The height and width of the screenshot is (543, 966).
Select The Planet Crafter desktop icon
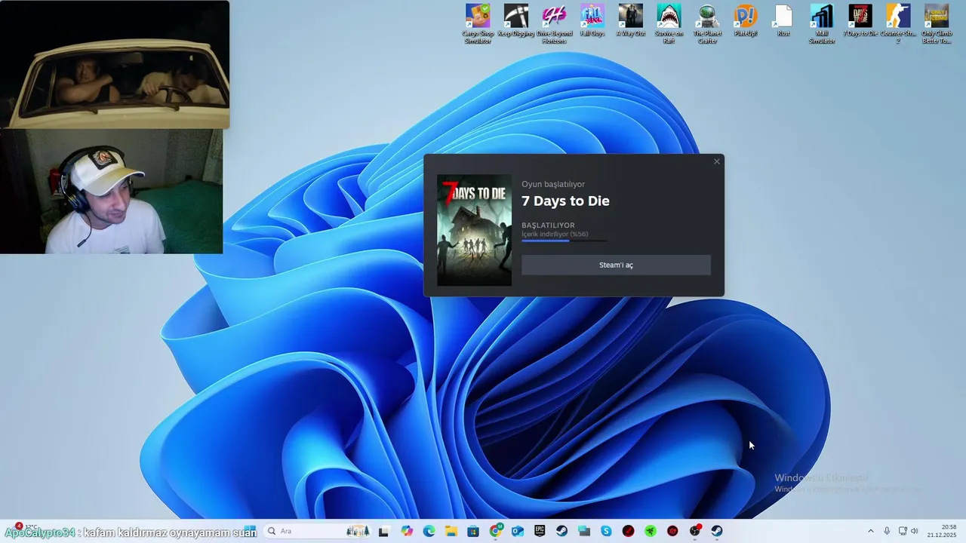707,23
